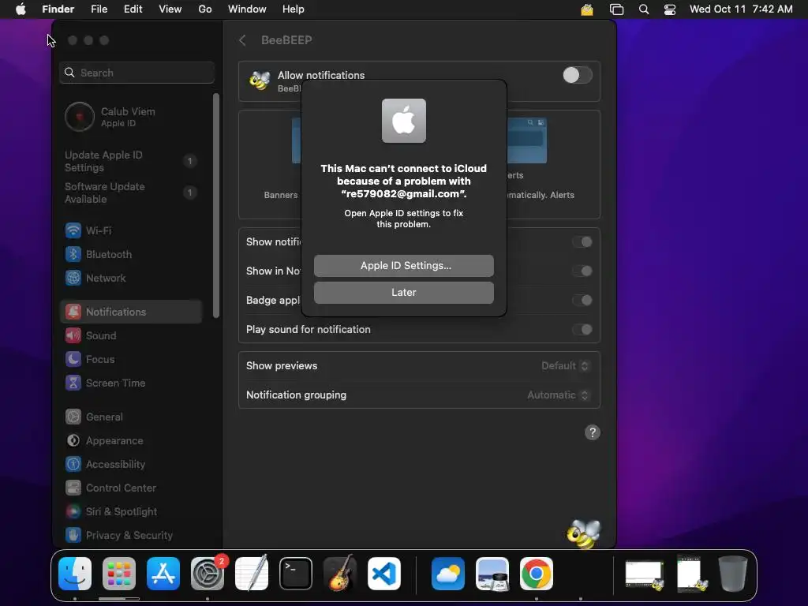Open the Edit menu

tap(133, 9)
